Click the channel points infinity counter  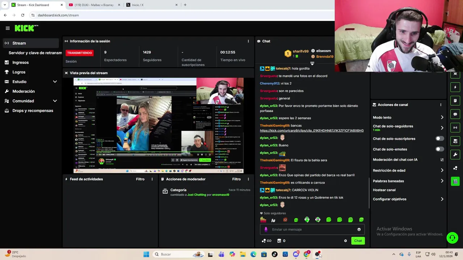click(x=266, y=241)
